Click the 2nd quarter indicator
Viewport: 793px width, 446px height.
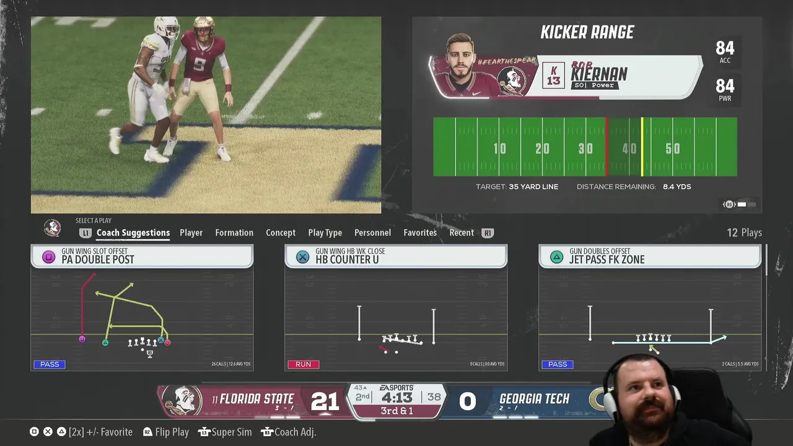[362, 396]
